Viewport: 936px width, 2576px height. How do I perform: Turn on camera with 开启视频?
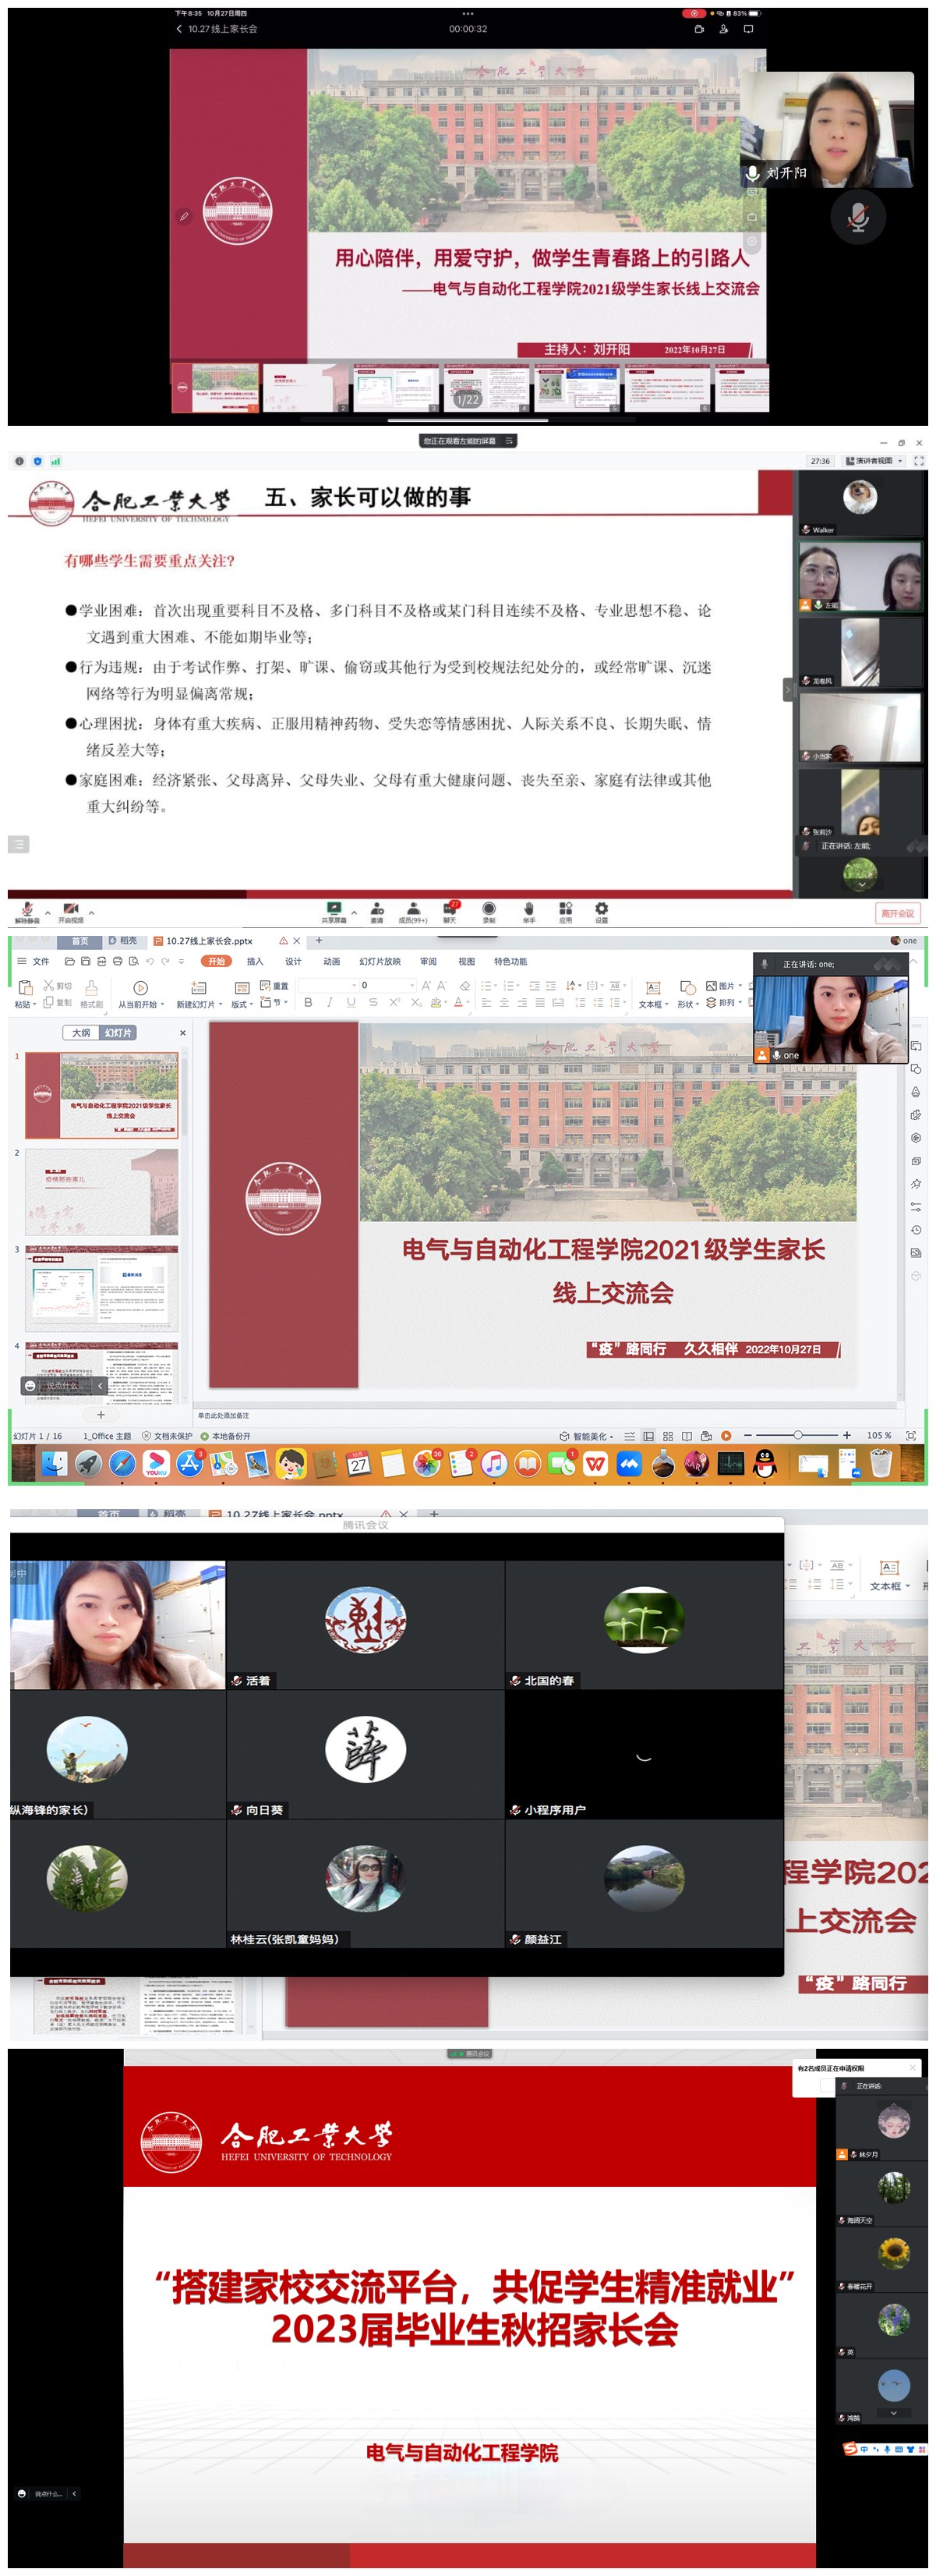coord(70,910)
